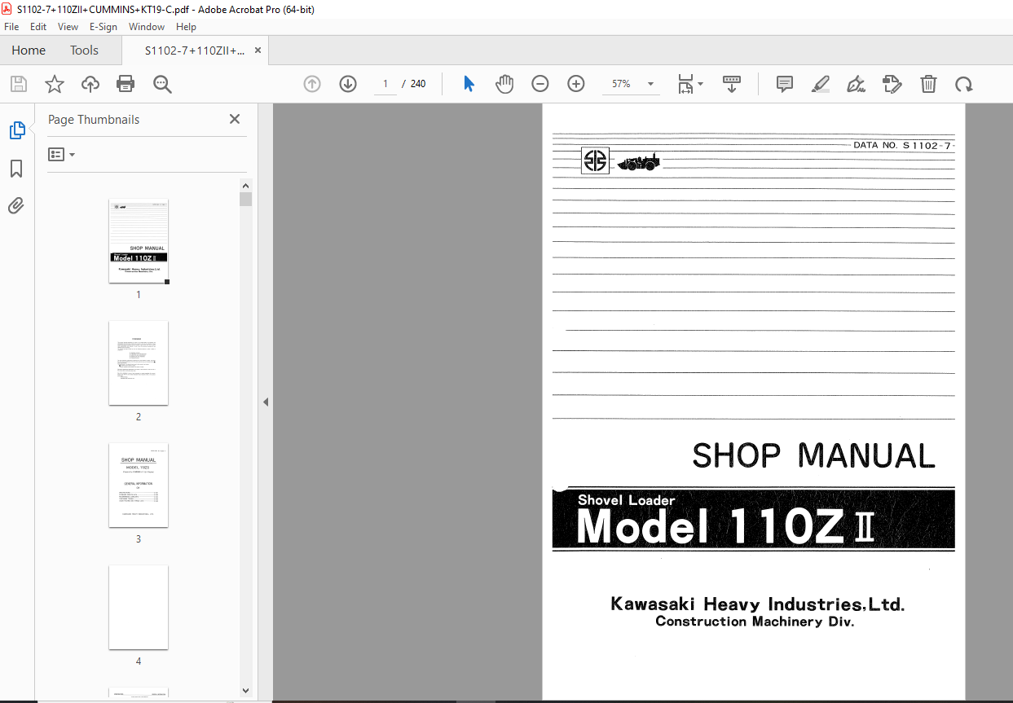Select the page 1 thumbnail
The image size is (1013, 703).
pyautogui.click(x=139, y=241)
